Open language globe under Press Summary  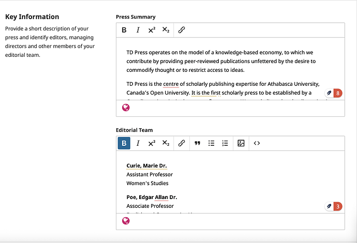pos(126,108)
